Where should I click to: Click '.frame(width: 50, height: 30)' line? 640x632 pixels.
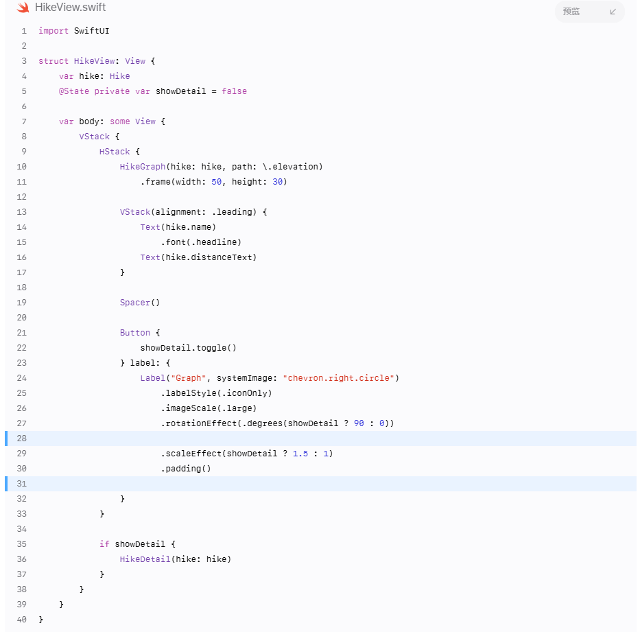tap(213, 182)
